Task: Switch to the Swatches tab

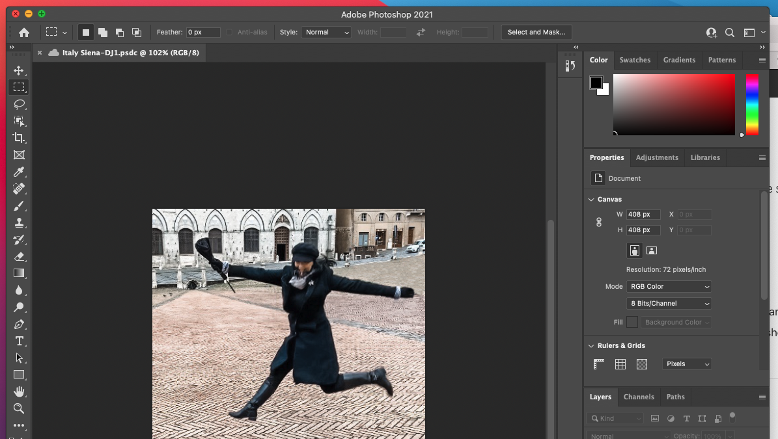Action: (x=635, y=60)
